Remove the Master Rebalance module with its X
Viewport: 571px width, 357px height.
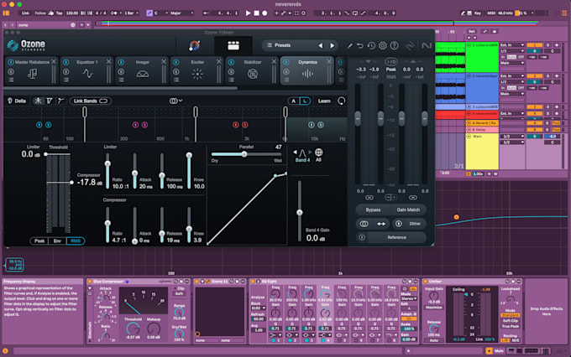pyautogui.click(x=54, y=62)
